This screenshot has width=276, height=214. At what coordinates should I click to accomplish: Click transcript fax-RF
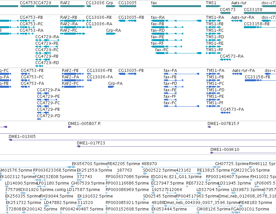pos(157,43)
